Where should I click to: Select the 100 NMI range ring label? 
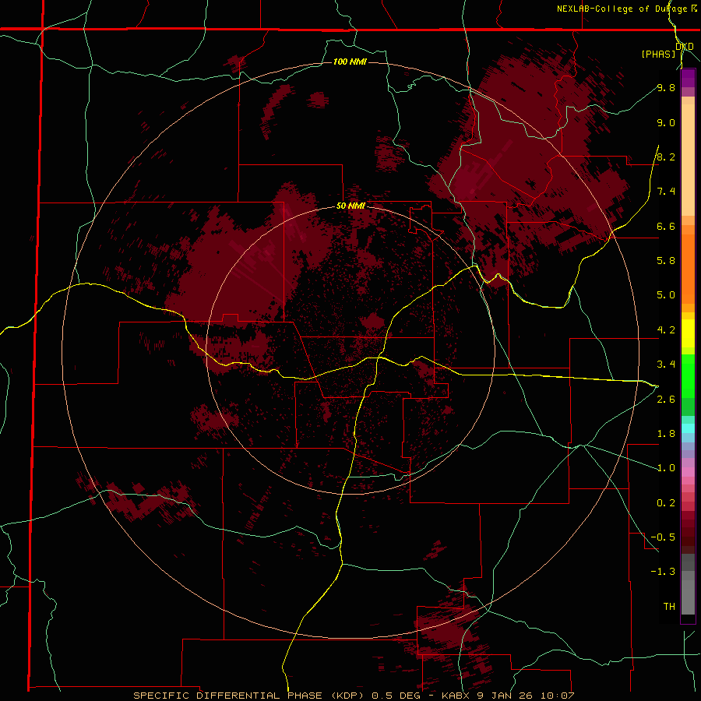point(350,62)
